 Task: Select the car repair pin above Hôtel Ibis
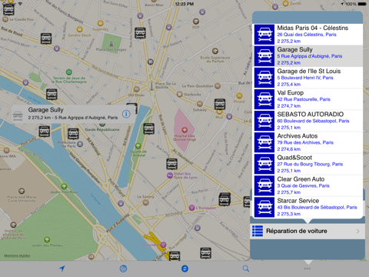171,164
